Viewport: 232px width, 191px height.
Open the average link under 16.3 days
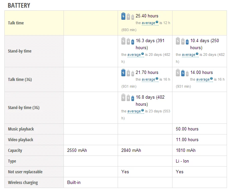click(x=134, y=55)
